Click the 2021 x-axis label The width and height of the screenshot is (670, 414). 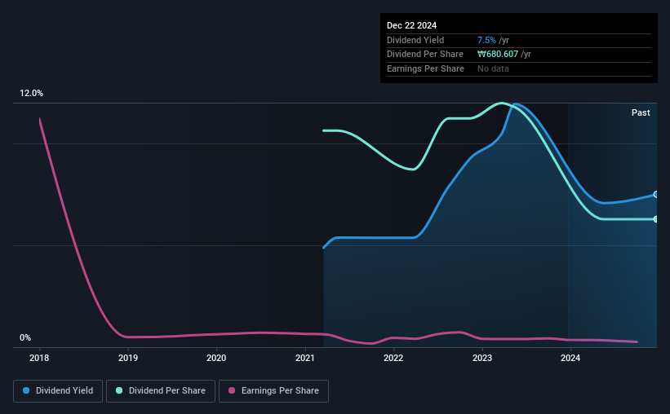point(305,358)
